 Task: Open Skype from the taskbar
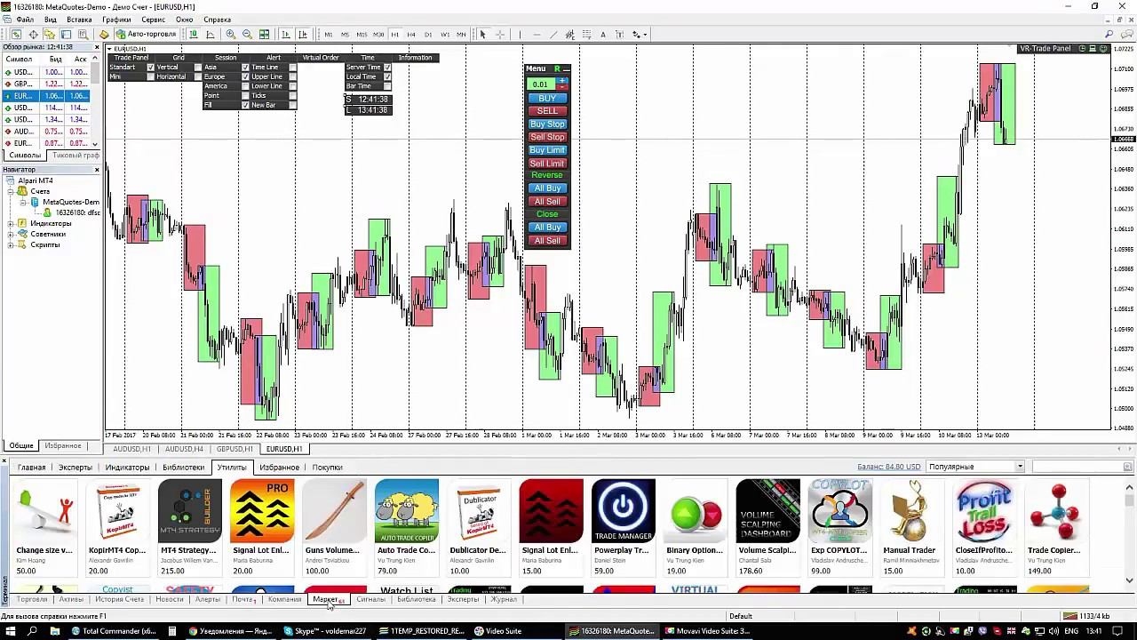[x=326, y=631]
